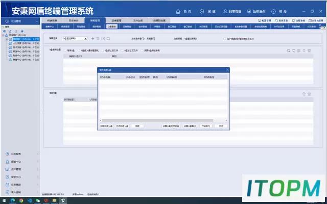This screenshot has height=204, width=327.
Task: Toggle U盘插入通知管理机 checkbox
Action: point(79,50)
